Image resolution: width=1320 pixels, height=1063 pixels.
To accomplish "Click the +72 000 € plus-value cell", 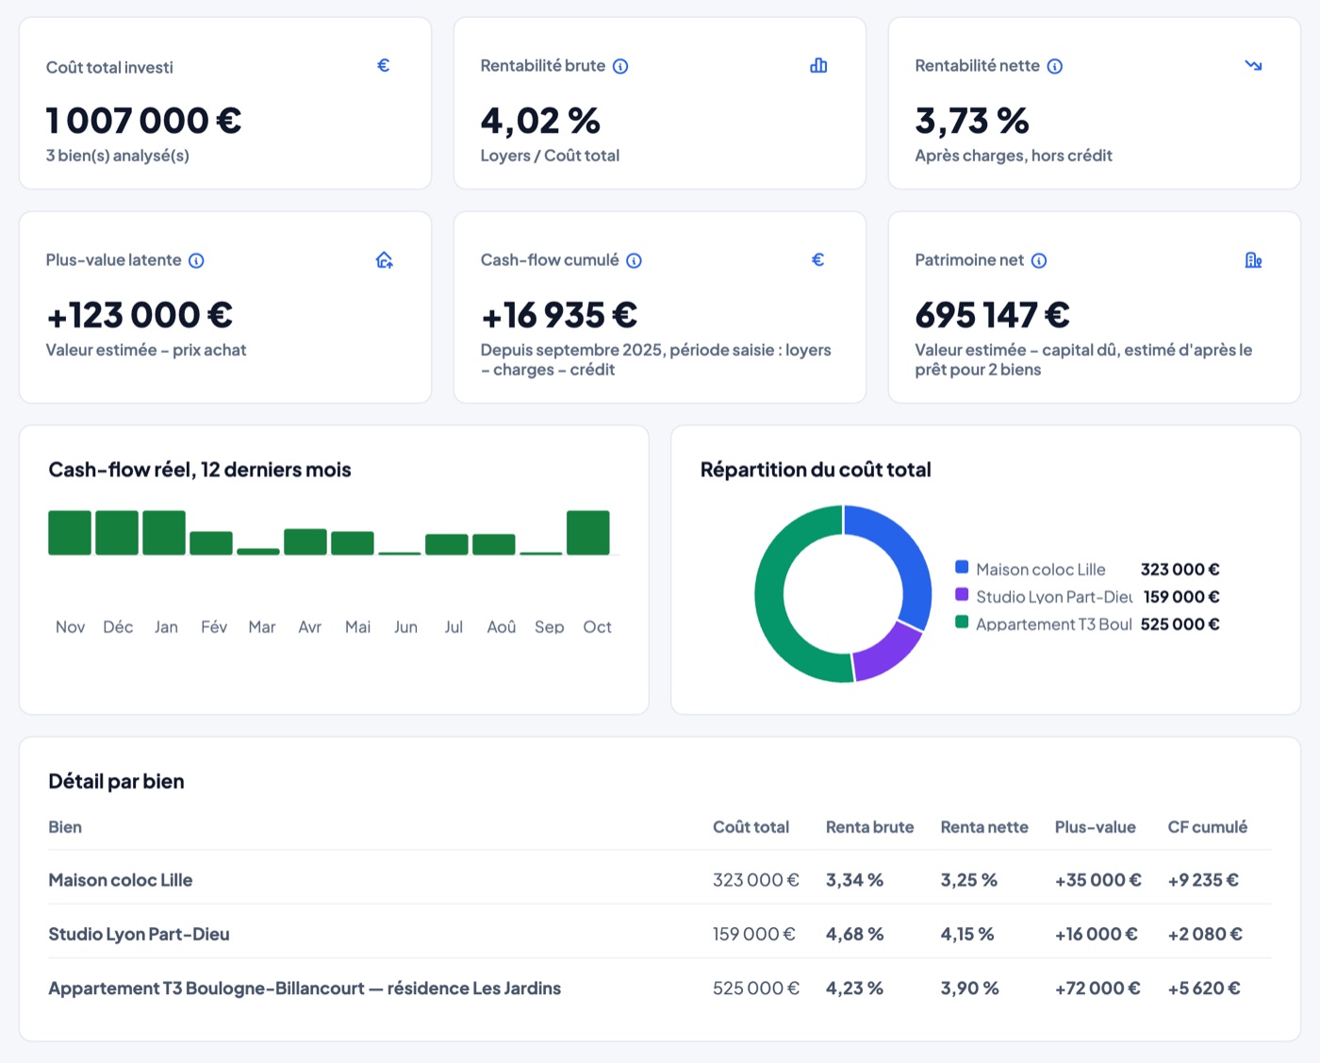I will point(1097,988).
